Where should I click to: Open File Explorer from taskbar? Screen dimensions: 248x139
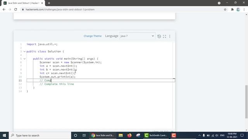121,136
